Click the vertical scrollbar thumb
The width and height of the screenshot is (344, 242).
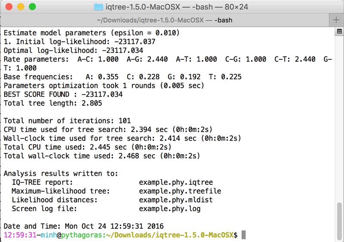(x=339, y=221)
